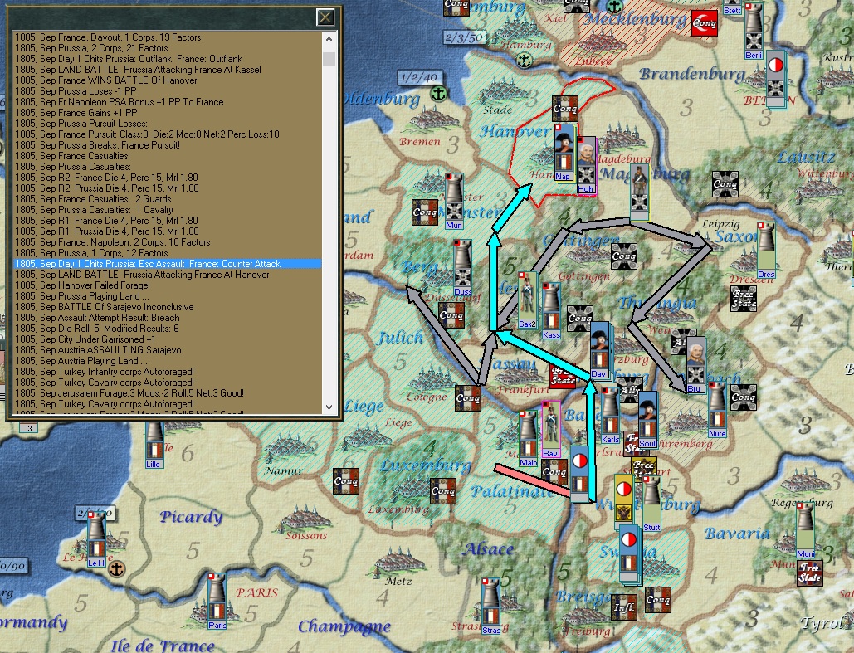Select the Prussian corps counter in Magdeburg

639,193
